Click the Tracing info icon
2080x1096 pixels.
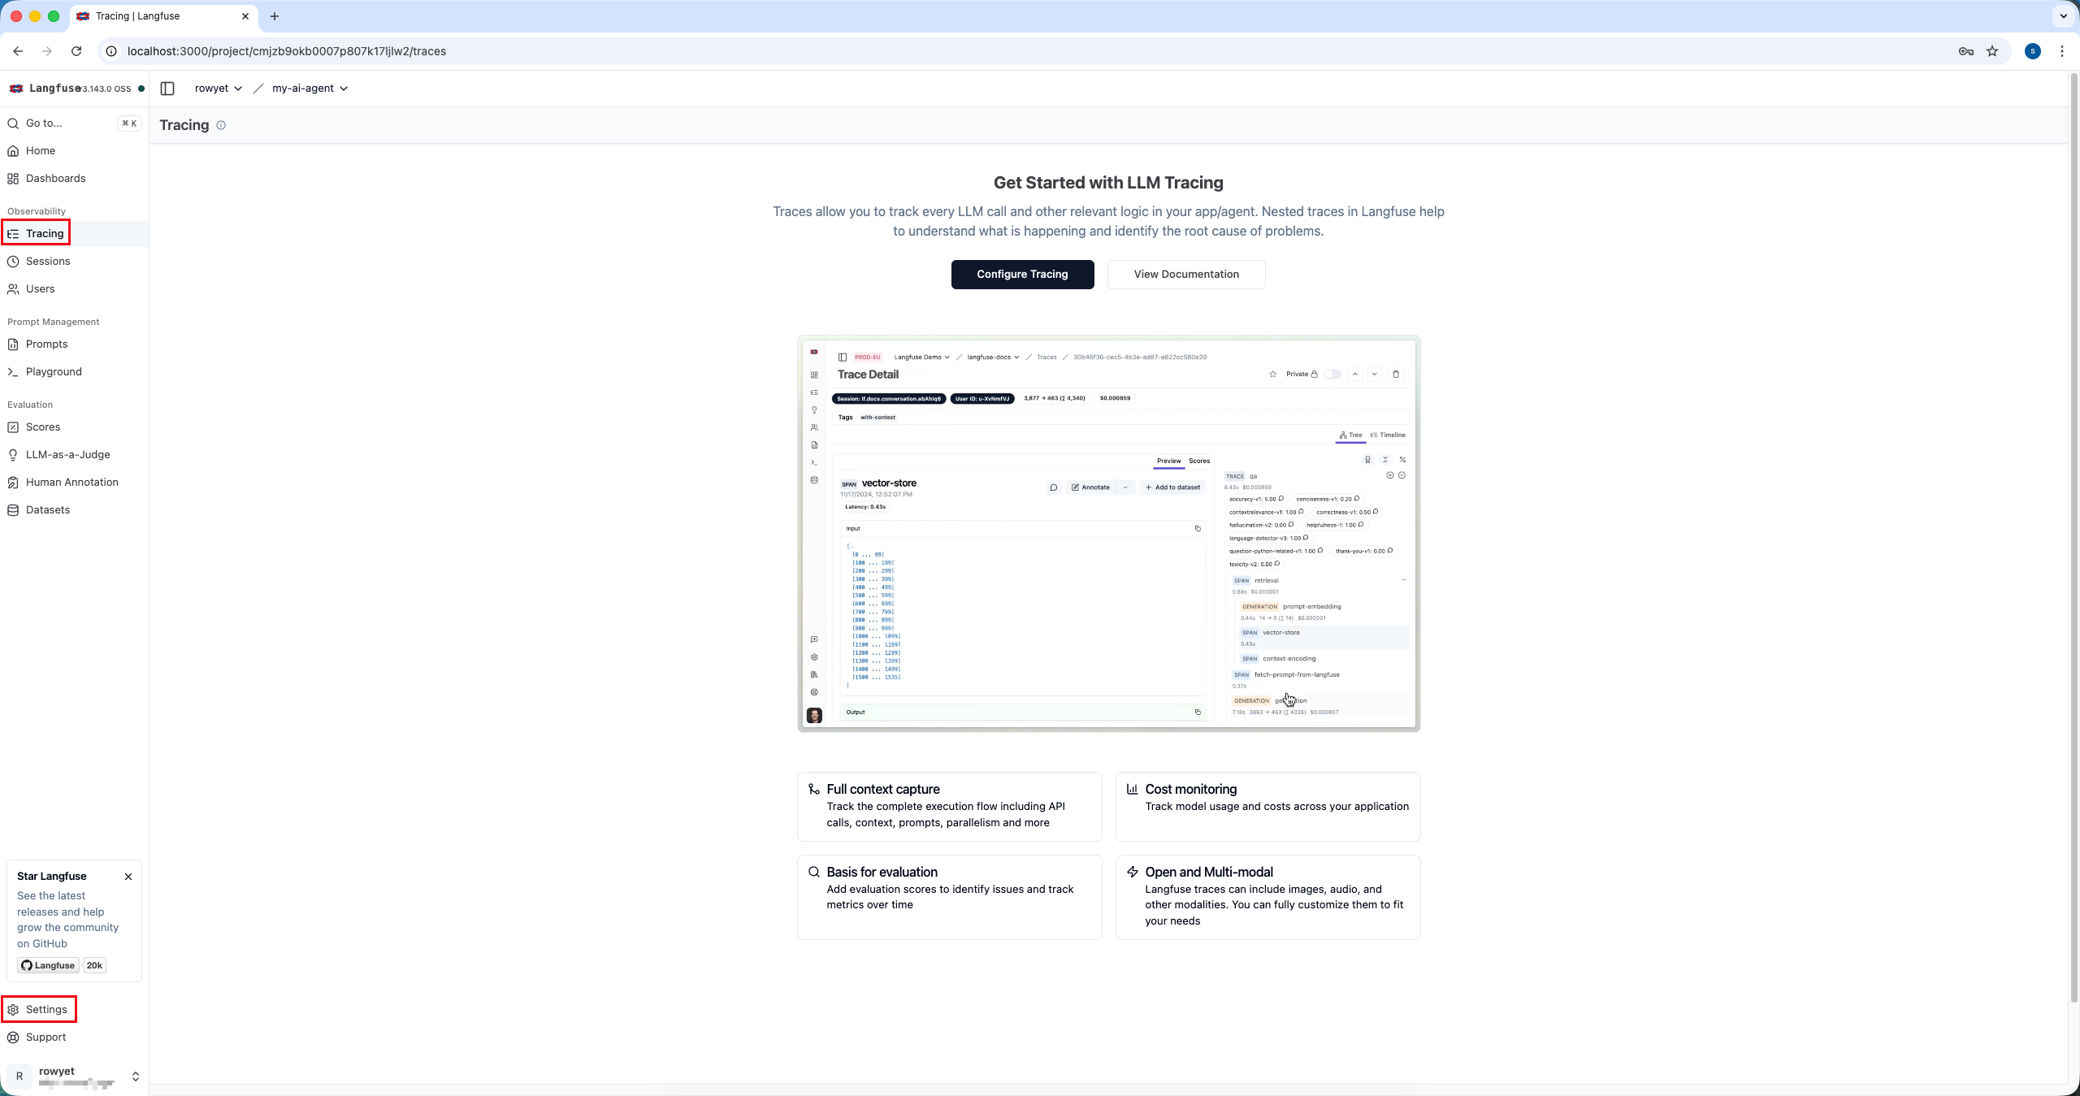221,125
